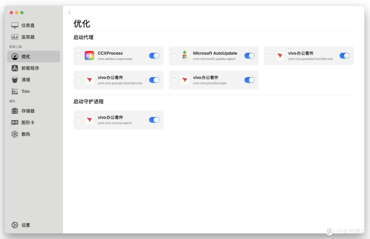Select the 清理 sidebar item
Image resolution: width=370 pixels, height=239 pixels.
click(x=34, y=80)
